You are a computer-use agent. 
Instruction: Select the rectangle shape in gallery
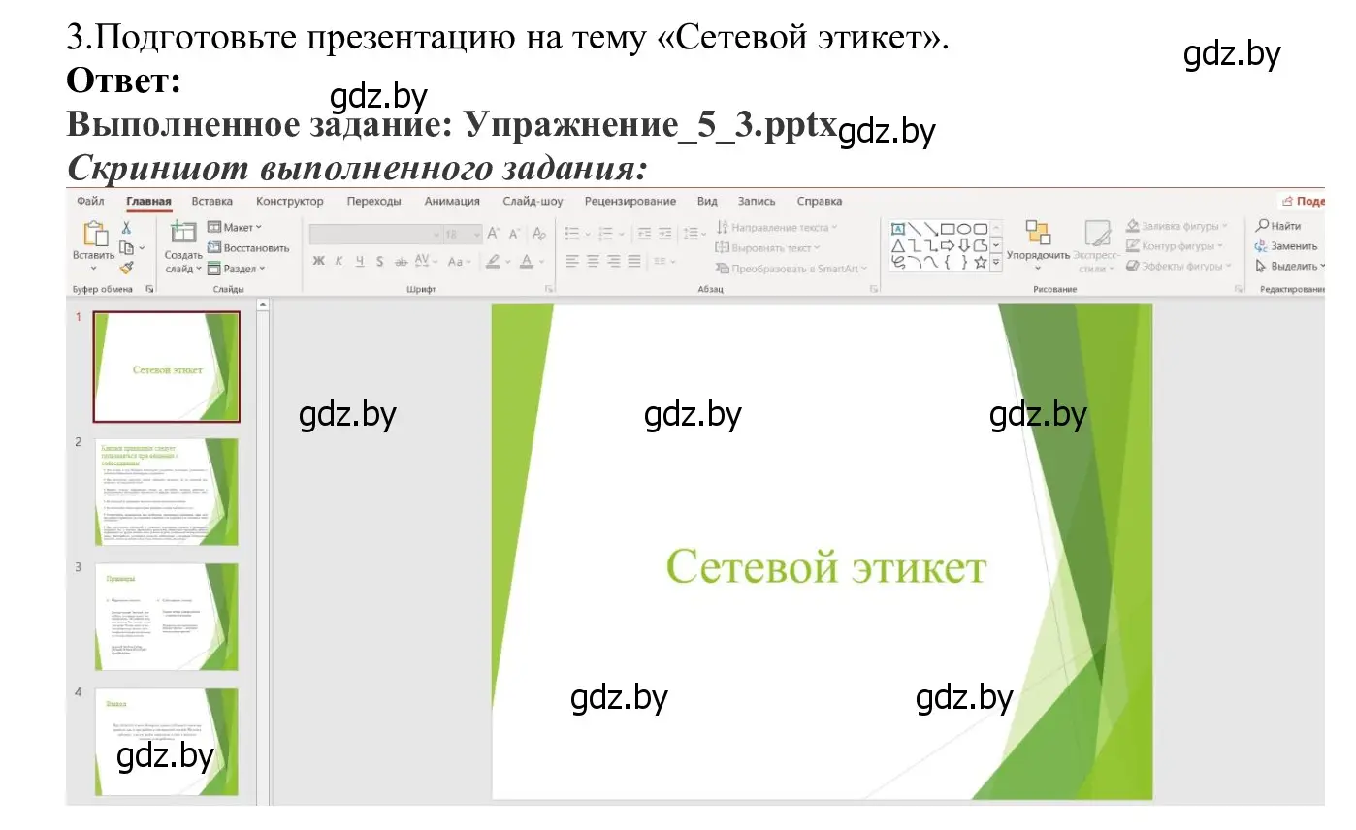pyautogui.click(x=947, y=229)
